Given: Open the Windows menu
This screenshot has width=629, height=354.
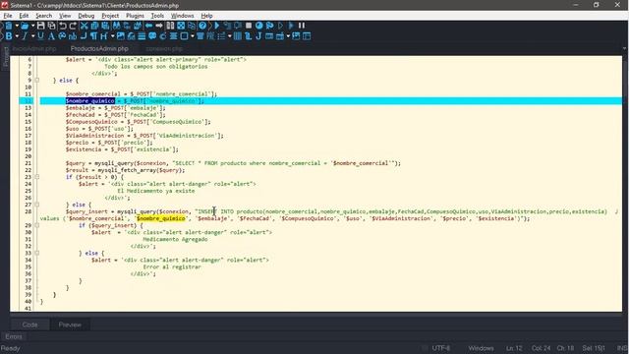Looking at the screenshot, I should [183, 16].
